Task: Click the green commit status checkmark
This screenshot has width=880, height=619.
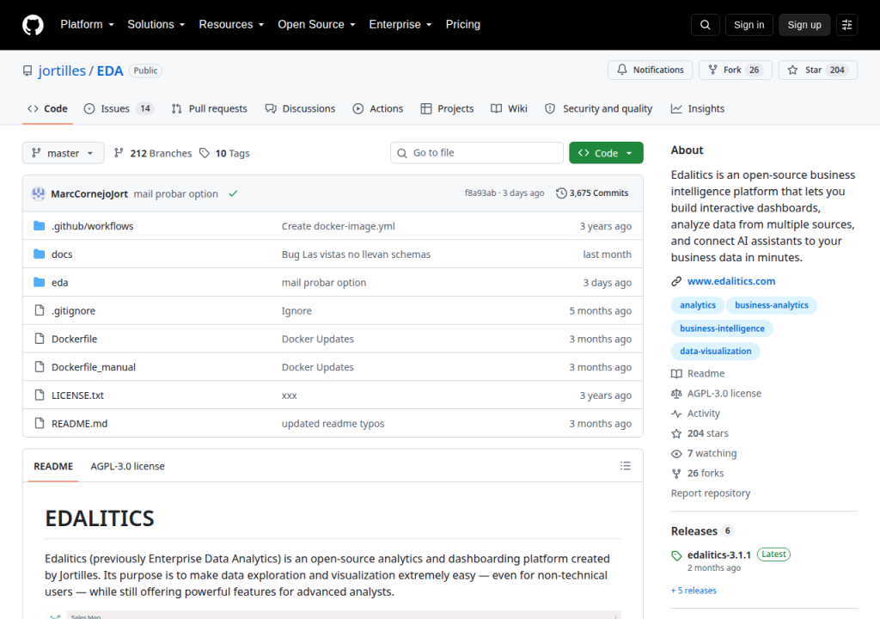Action: point(233,193)
